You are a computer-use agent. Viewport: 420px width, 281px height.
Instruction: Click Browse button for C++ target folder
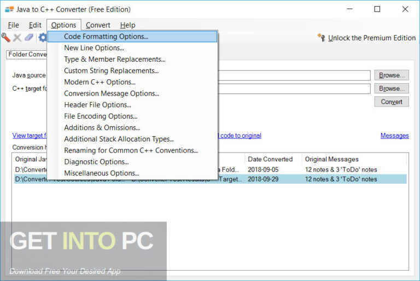(x=392, y=89)
